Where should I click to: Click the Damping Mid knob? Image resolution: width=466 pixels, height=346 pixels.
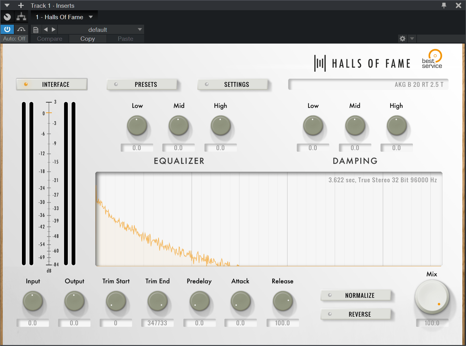click(x=355, y=125)
